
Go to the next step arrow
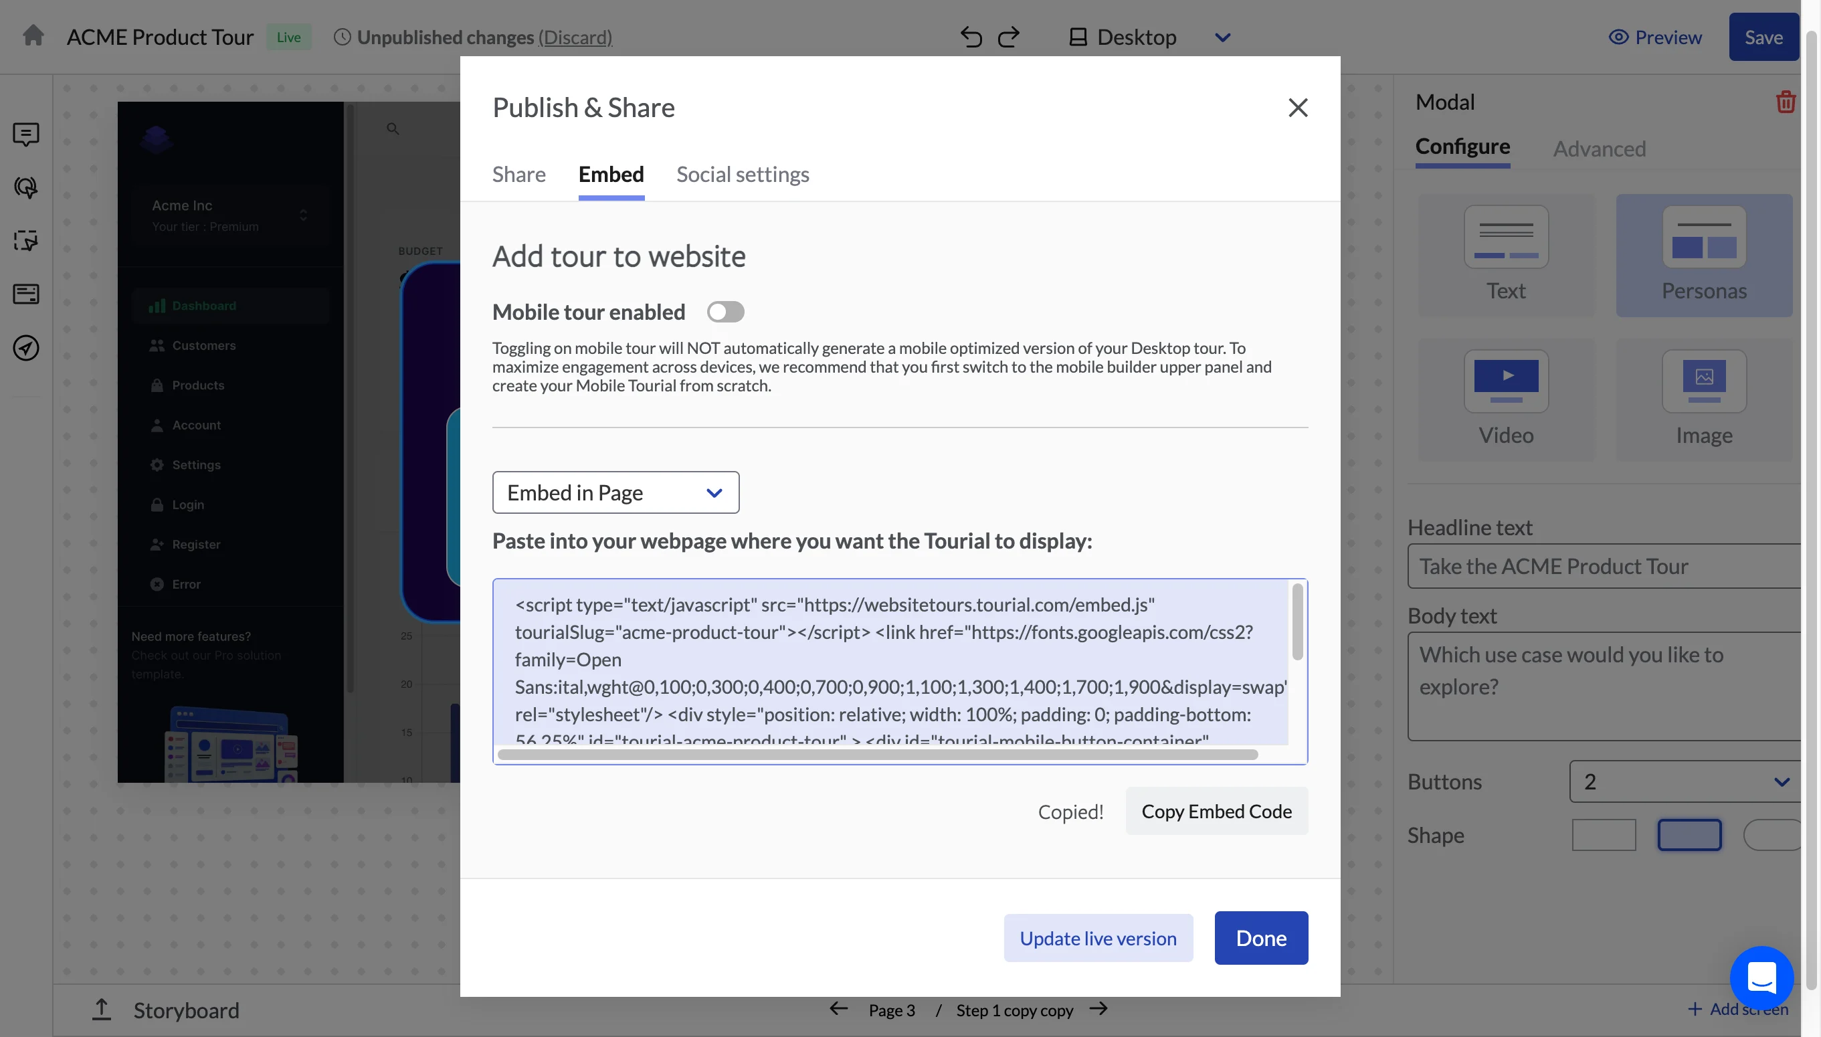pyautogui.click(x=1098, y=1008)
